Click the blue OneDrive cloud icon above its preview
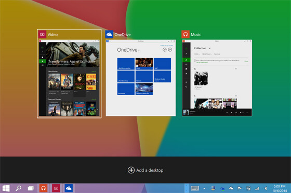This screenshot has width=291, height=193. pyautogui.click(x=109, y=34)
